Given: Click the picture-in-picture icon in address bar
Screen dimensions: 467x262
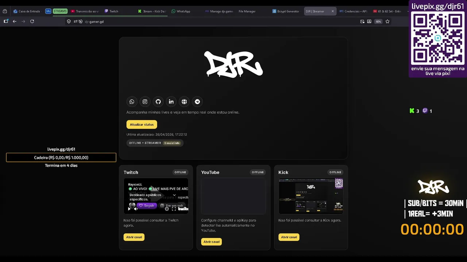Looking at the screenshot, I should pyautogui.click(x=362, y=21).
